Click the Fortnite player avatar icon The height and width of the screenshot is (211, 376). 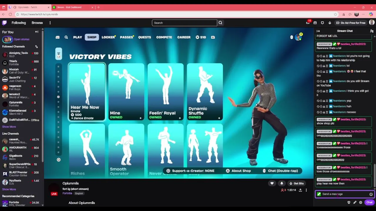298,37
